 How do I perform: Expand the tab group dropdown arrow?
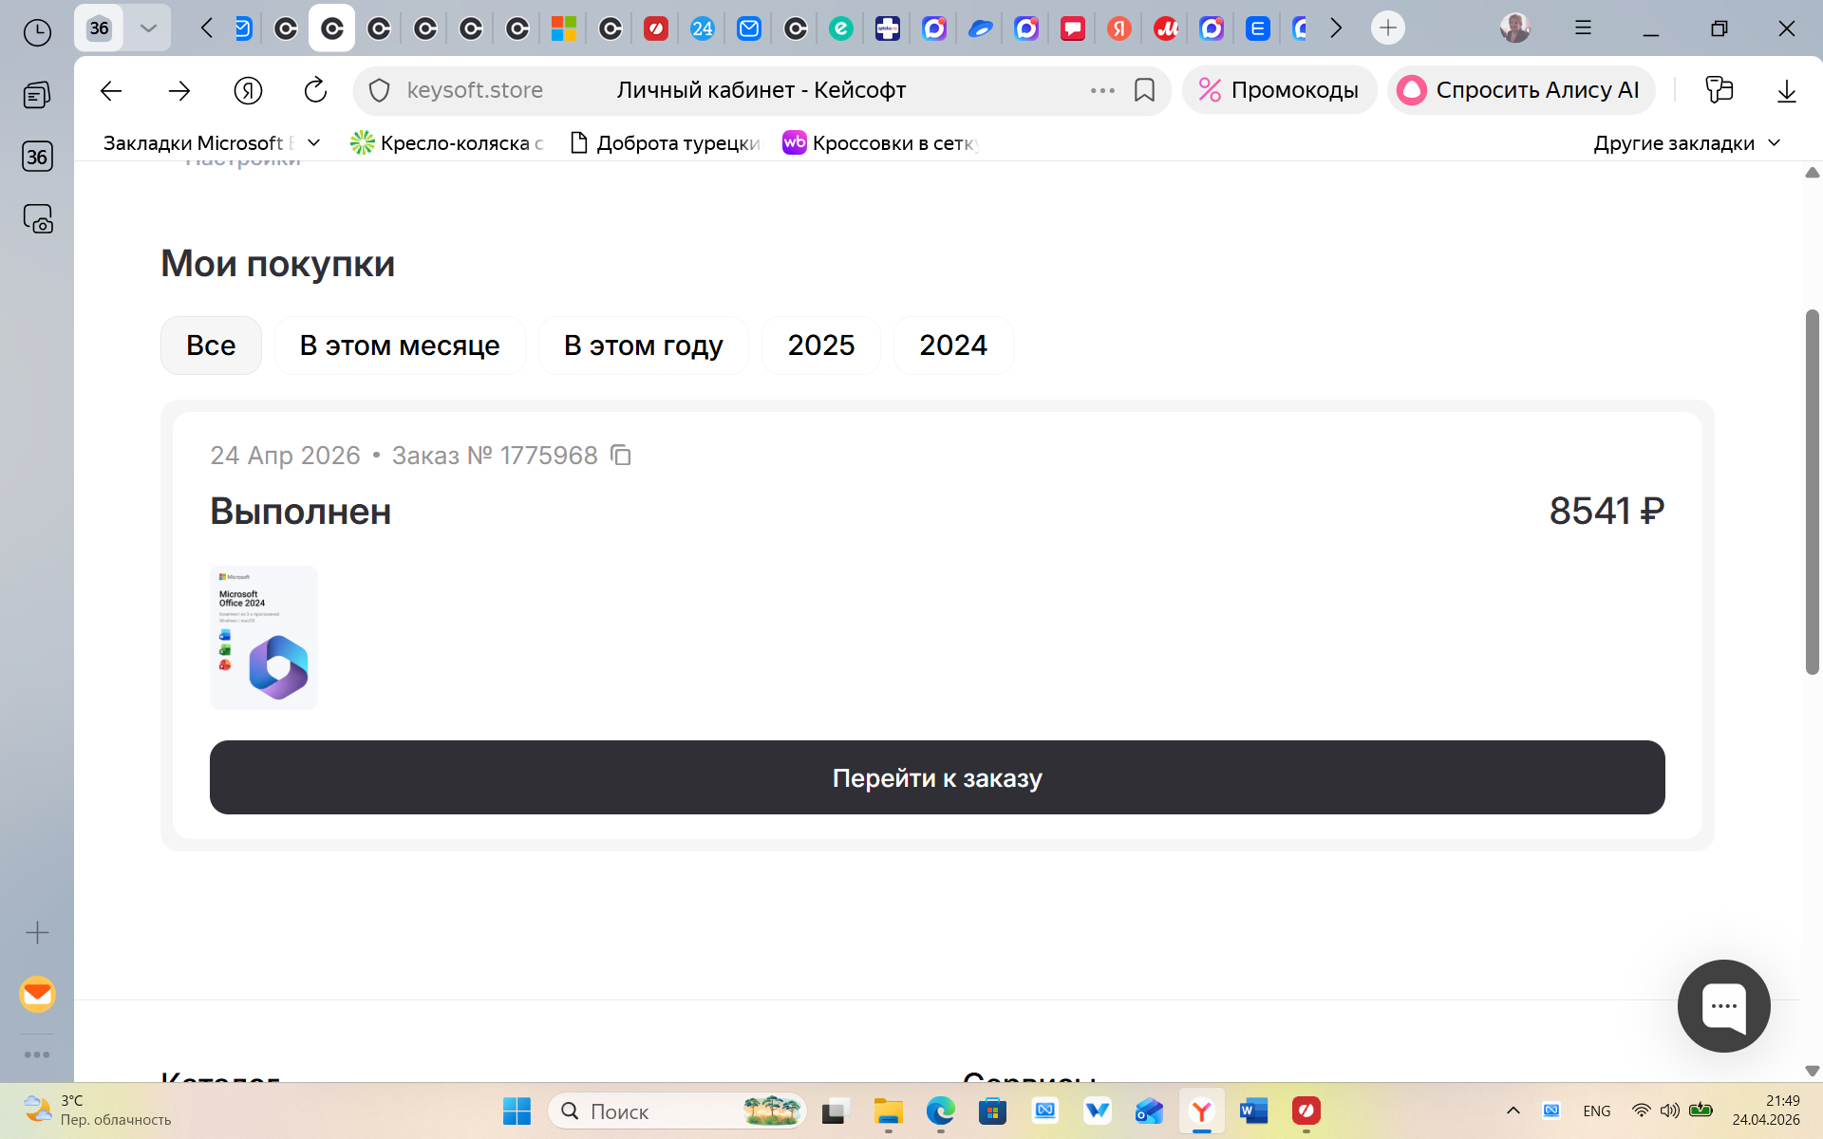click(148, 28)
